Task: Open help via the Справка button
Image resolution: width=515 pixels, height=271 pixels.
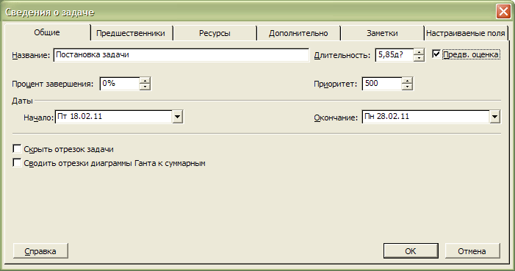Action: pyautogui.click(x=40, y=251)
